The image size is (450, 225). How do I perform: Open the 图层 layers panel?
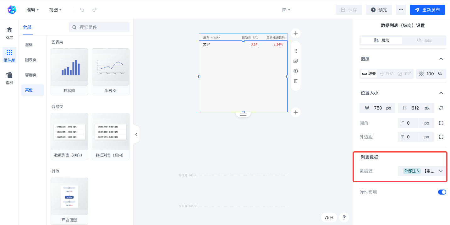[x=9, y=33]
